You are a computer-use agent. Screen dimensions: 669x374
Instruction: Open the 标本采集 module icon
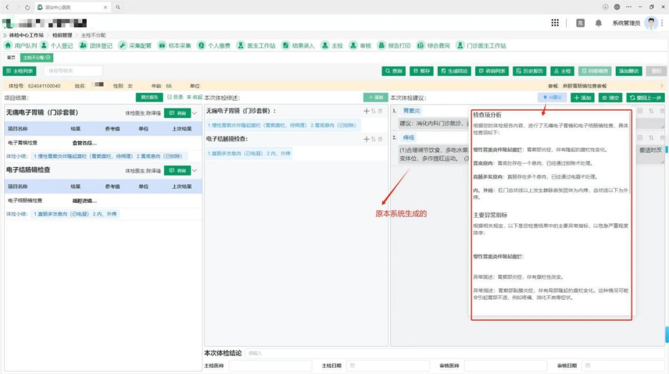[x=162, y=46]
